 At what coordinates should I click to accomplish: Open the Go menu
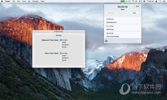pos(29,1)
